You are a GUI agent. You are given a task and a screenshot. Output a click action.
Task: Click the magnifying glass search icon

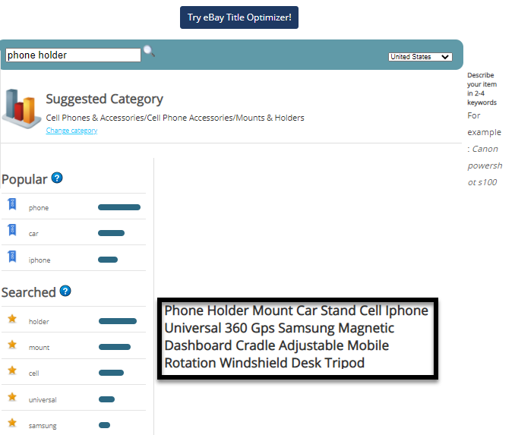pos(149,51)
